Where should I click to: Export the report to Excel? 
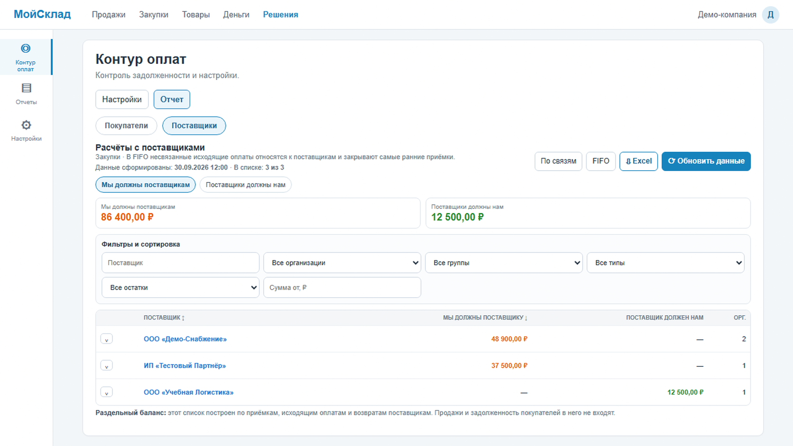click(638, 161)
